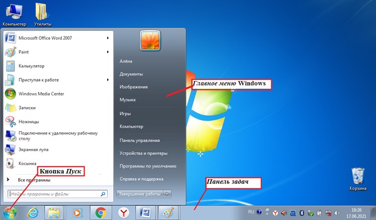Open Windows Explorer folder taskbar icon
The width and height of the screenshot is (376, 220).
coord(54,213)
